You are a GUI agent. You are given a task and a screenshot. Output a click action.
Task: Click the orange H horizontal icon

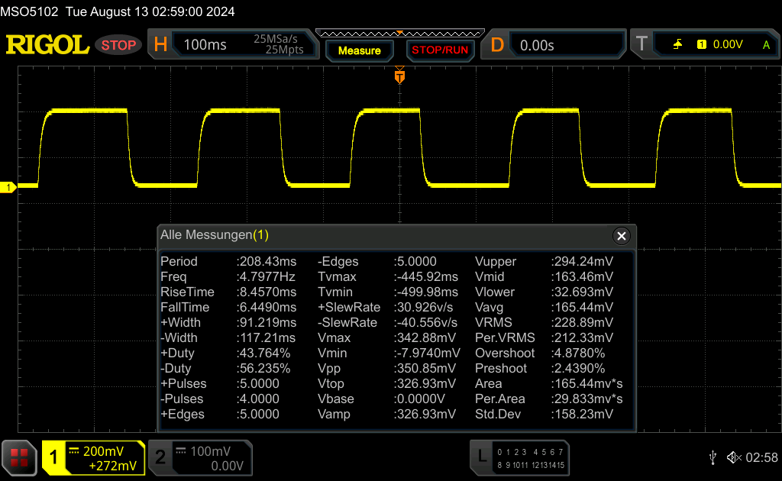coord(160,45)
